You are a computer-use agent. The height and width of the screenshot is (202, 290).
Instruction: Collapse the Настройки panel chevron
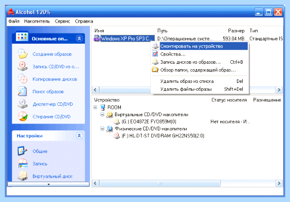(79, 136)
